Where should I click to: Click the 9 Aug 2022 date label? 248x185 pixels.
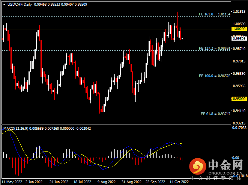coord(107,182)
